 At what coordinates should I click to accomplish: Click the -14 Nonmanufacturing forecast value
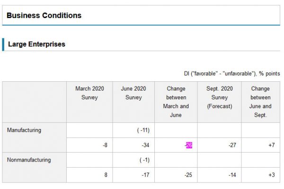[x=232, y=175]
